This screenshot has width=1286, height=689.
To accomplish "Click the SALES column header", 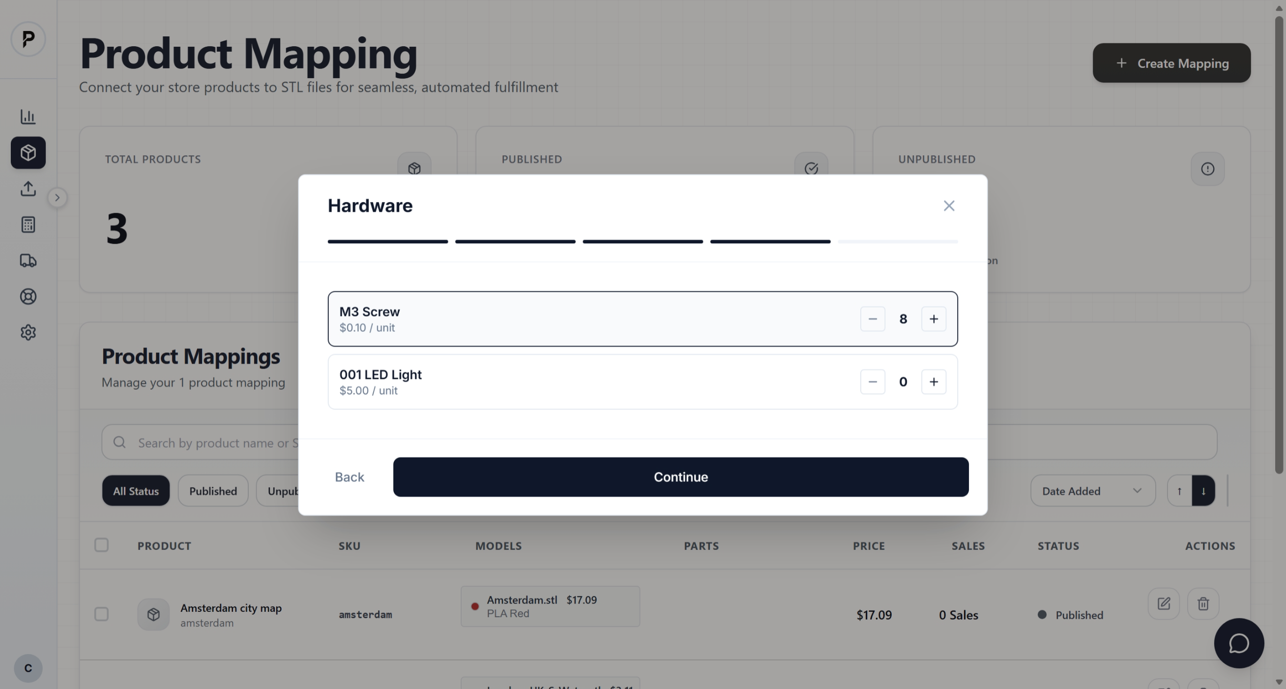I will 968,546.
